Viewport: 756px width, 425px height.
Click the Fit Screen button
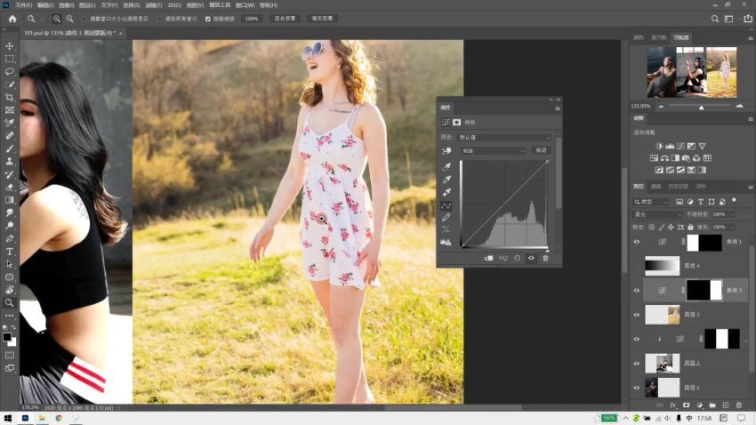pos(285,19)
